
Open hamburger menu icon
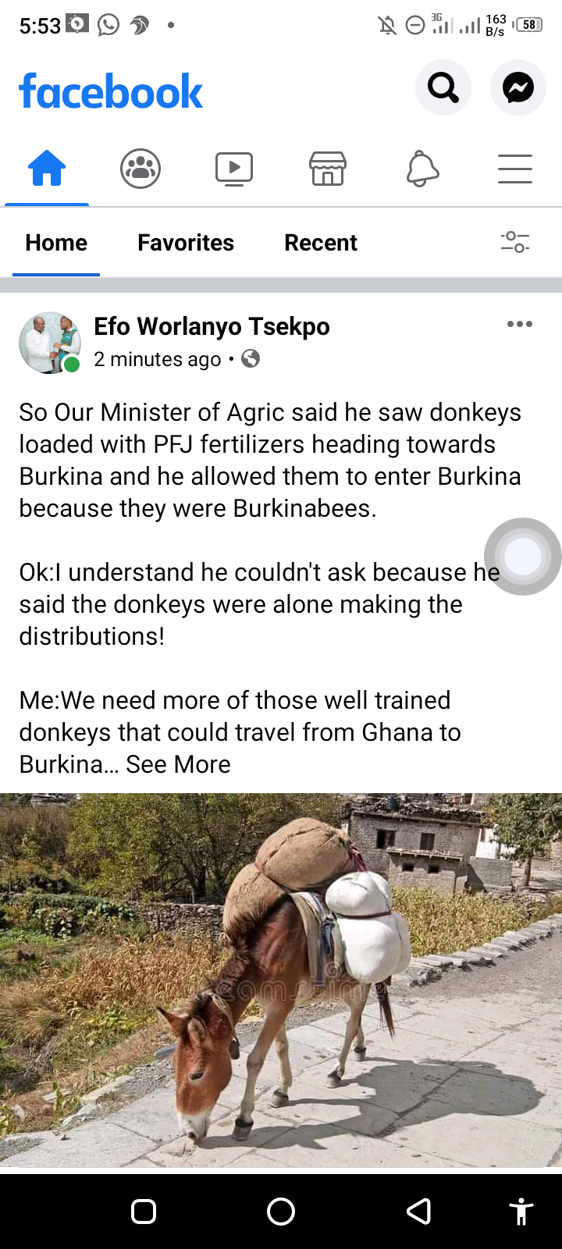point(515,169)
